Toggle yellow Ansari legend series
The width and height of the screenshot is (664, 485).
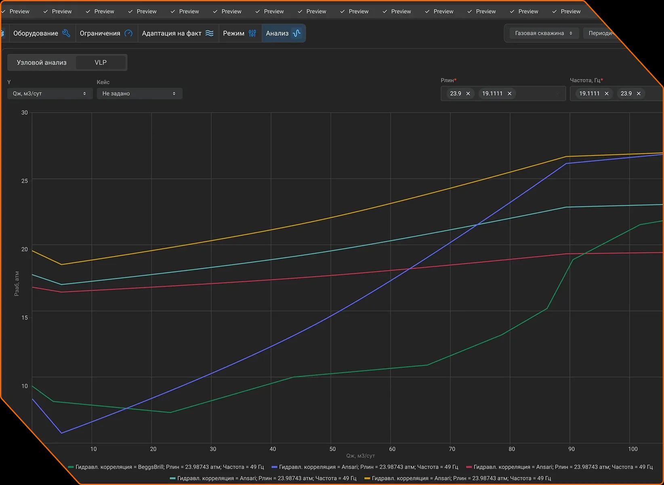pyautogui.click(x=458, y=478)
